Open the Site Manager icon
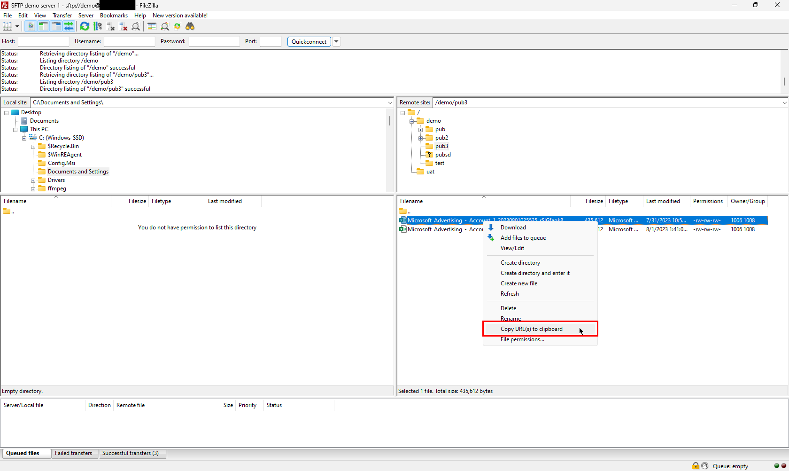Image resolution: width=789 pixels, height=471 pixels. coord(8,26)
